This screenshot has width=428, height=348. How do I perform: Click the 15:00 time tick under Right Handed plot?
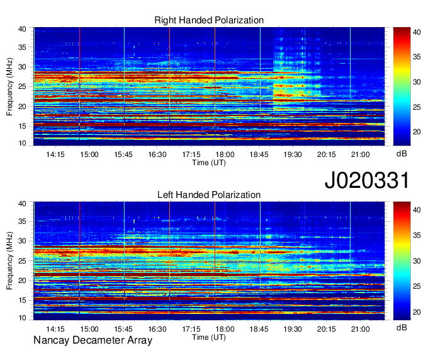pos(89,154)
